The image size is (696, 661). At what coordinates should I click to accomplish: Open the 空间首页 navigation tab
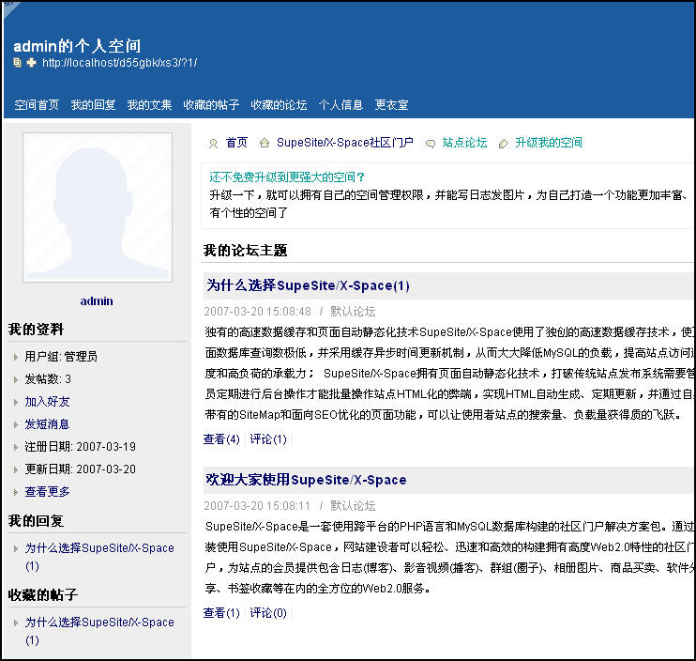tap(37, 105)
